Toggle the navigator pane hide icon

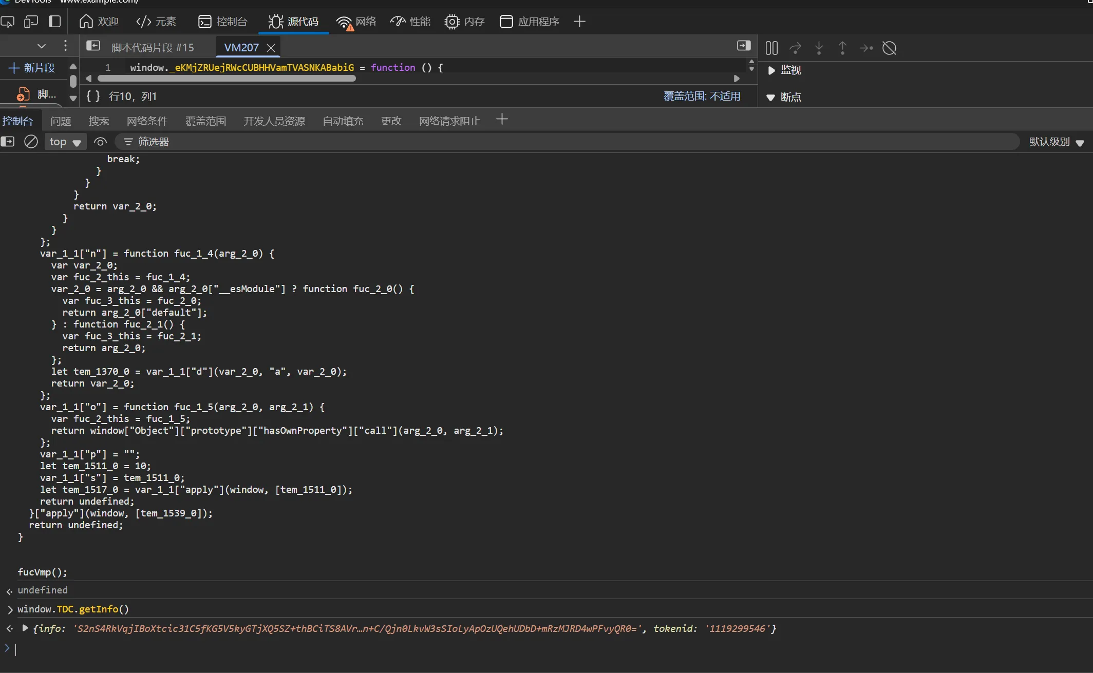point(93,46)
